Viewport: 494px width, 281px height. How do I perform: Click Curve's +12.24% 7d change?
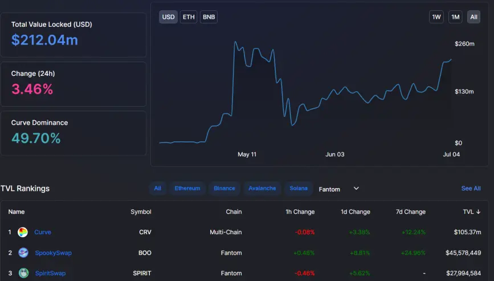[x=413, y=232]
